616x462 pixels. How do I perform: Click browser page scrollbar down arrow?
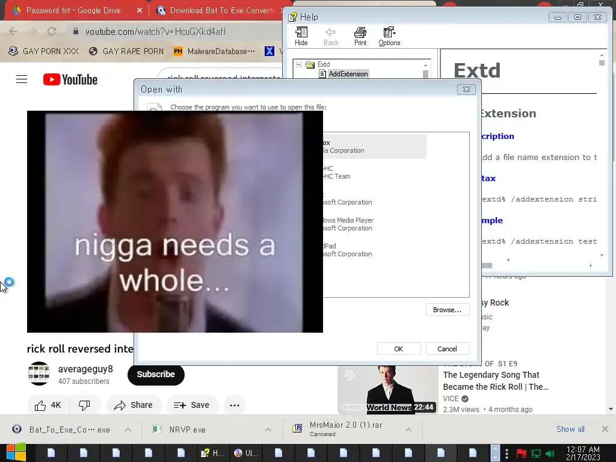pos(611,409)
